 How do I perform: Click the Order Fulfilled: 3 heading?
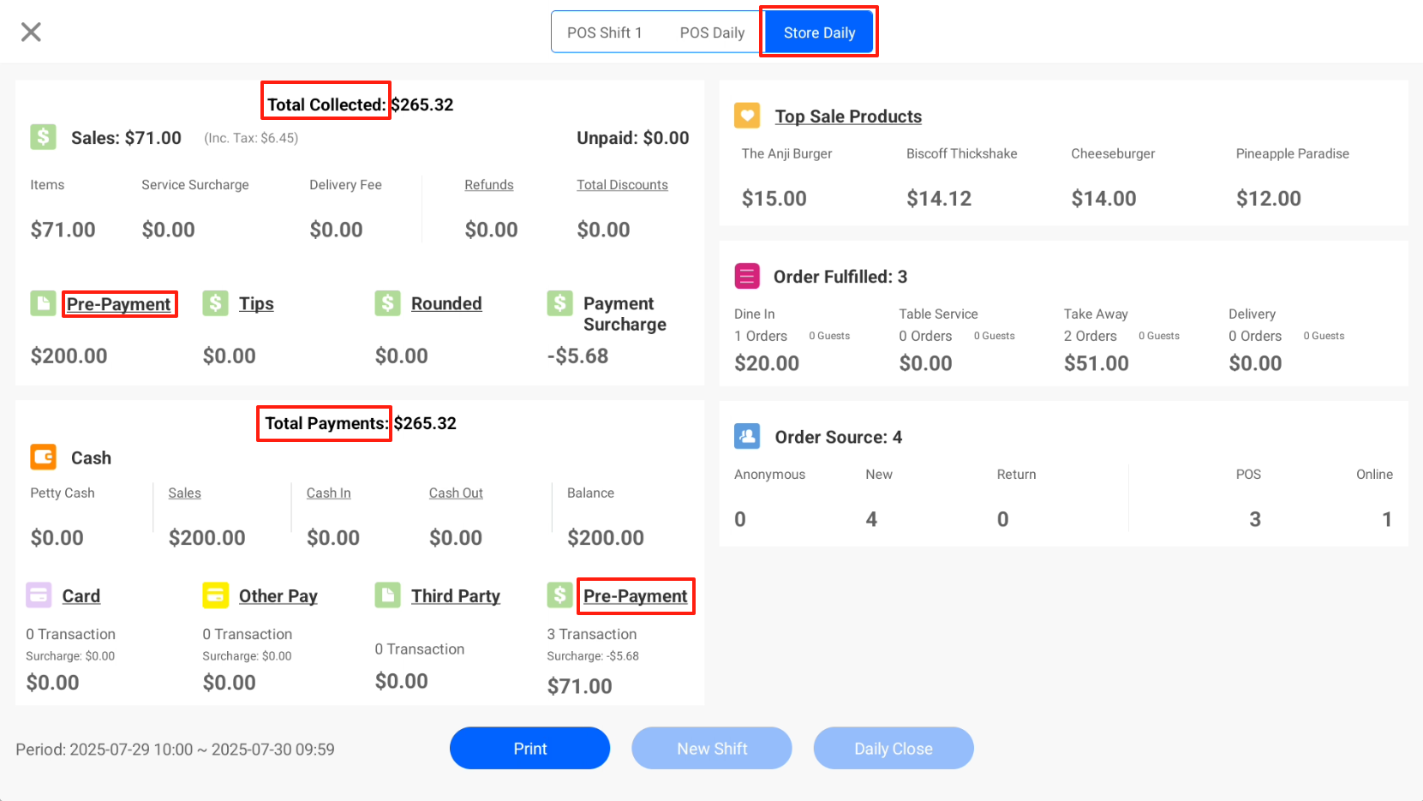[840, 277]
